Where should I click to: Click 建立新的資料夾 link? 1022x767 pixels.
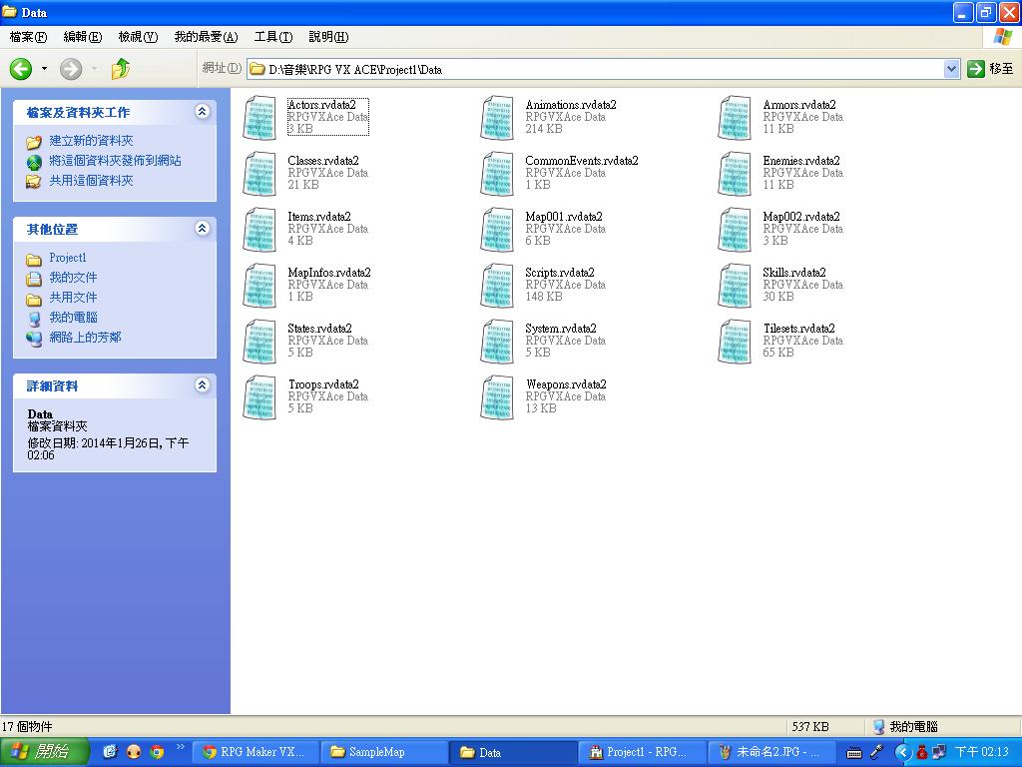pos(91,140)
